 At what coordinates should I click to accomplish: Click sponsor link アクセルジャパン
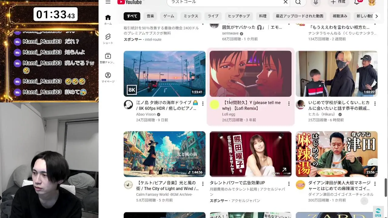coord(246,201)
